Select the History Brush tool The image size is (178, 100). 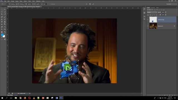(5, 19)
